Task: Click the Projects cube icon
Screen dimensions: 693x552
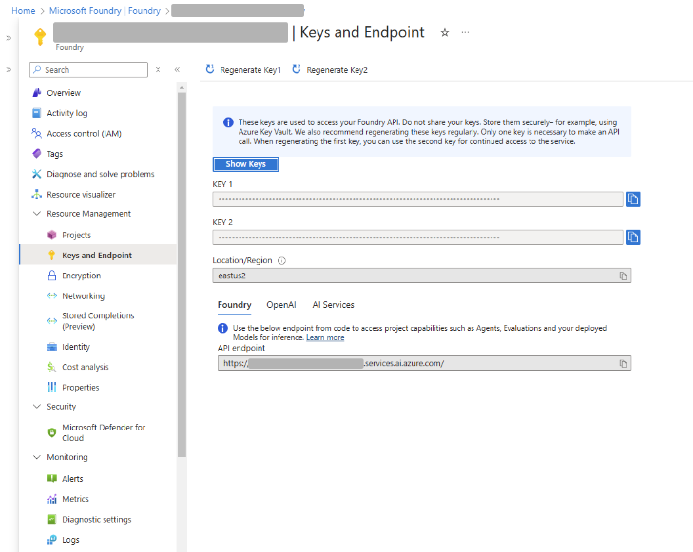Action: click(52, 235)
